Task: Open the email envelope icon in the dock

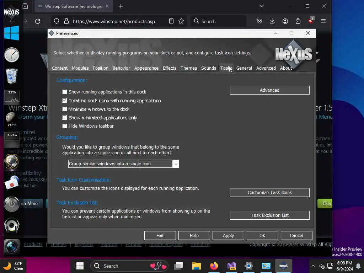Action: pyautogui.click(x=12, y=183)
